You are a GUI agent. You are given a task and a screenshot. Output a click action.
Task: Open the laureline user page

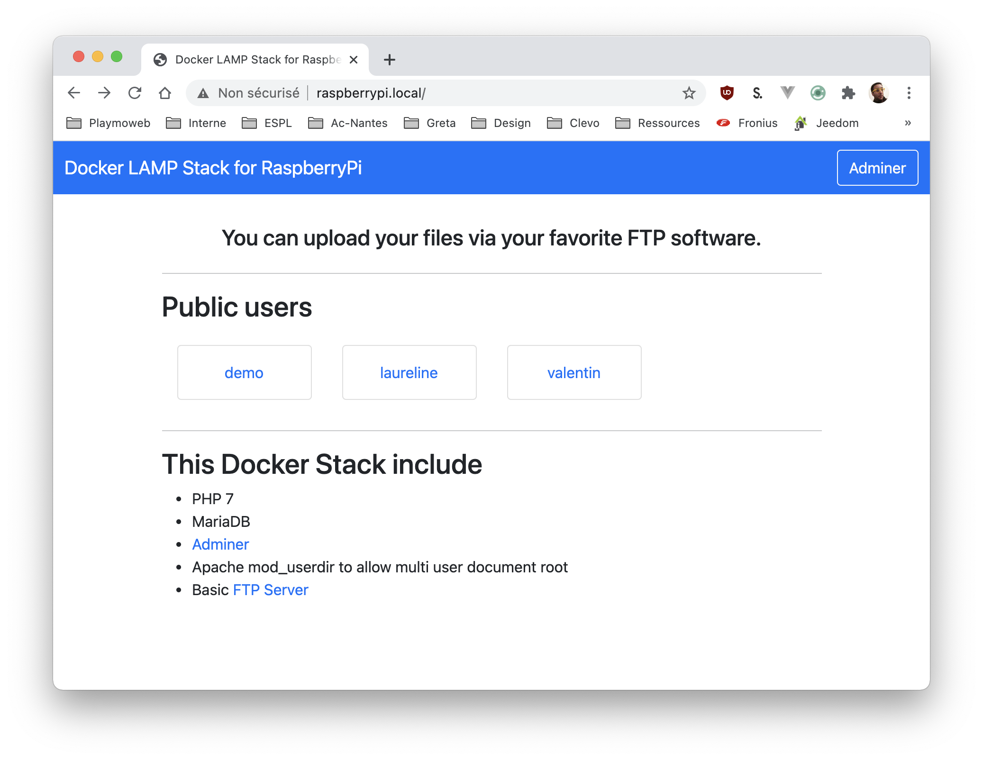coord(409,372)
